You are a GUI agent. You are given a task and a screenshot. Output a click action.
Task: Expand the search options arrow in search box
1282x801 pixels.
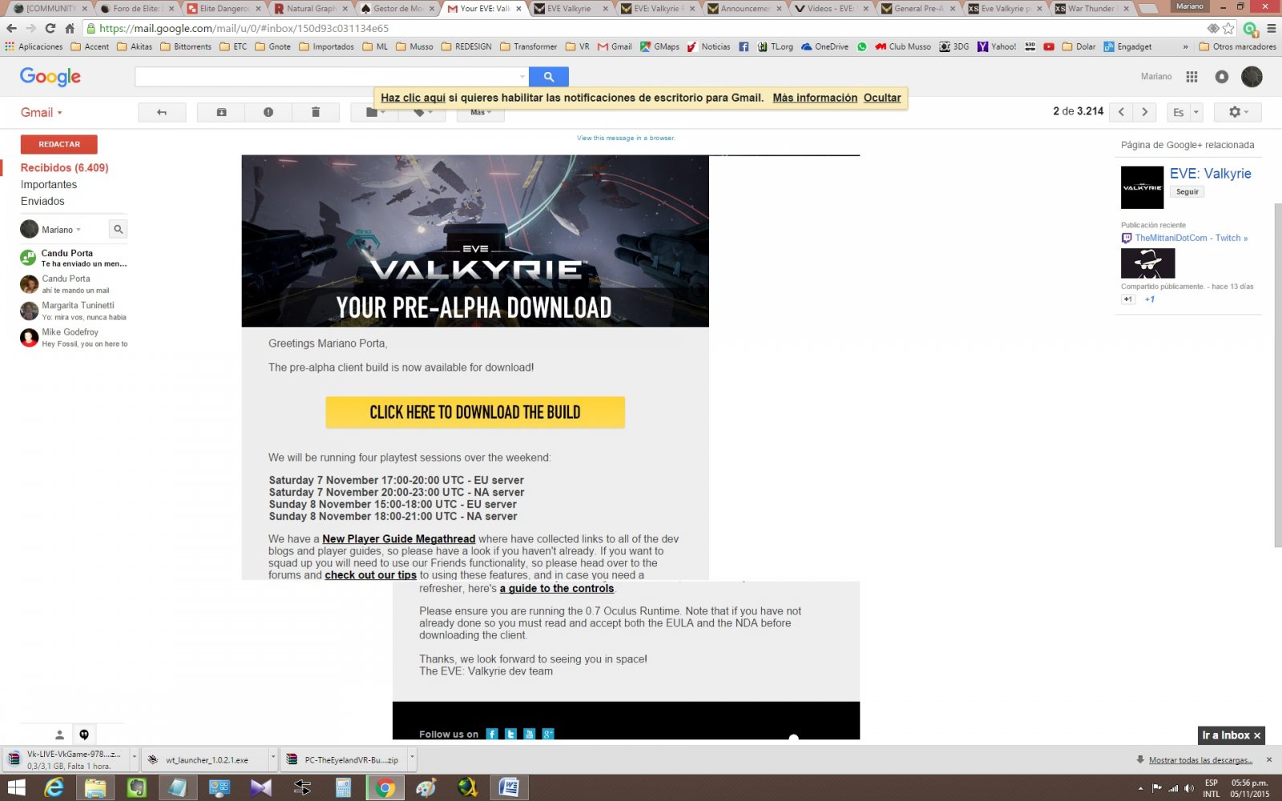click(x=522, y=77)
